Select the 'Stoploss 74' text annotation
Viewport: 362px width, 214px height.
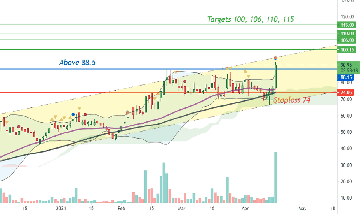(x=292, y=100)
